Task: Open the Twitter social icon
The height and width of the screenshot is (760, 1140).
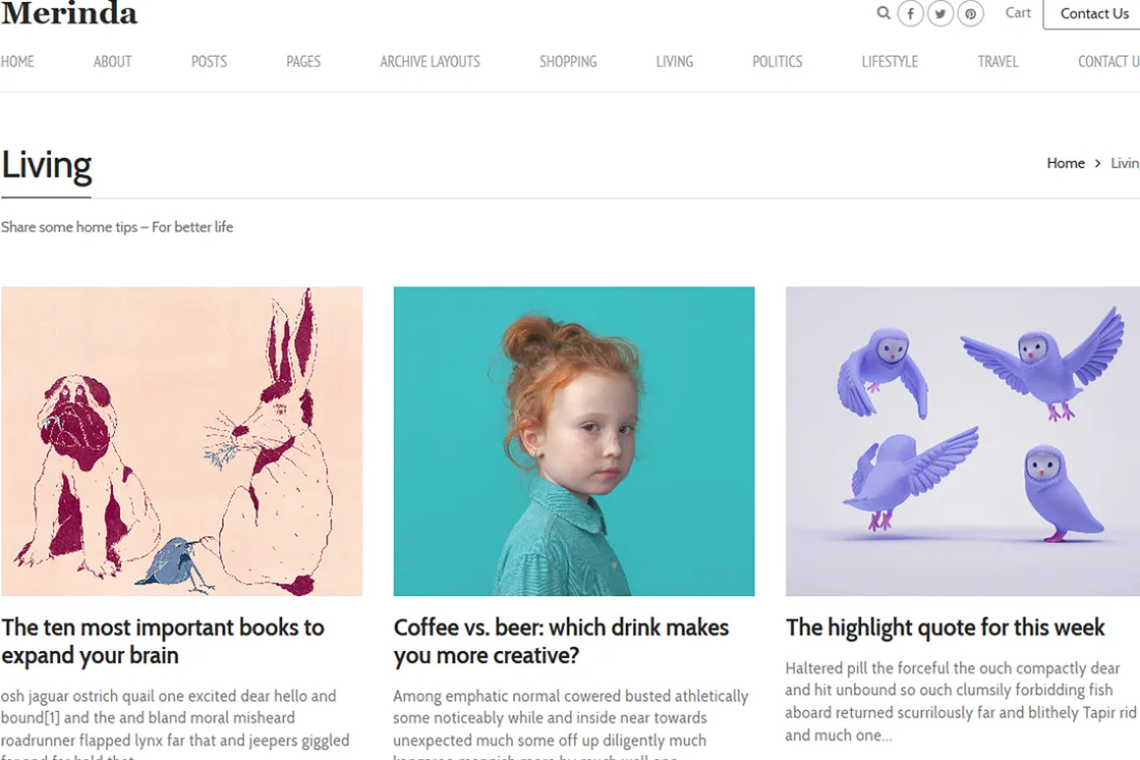Action: [x=940, y=13]
